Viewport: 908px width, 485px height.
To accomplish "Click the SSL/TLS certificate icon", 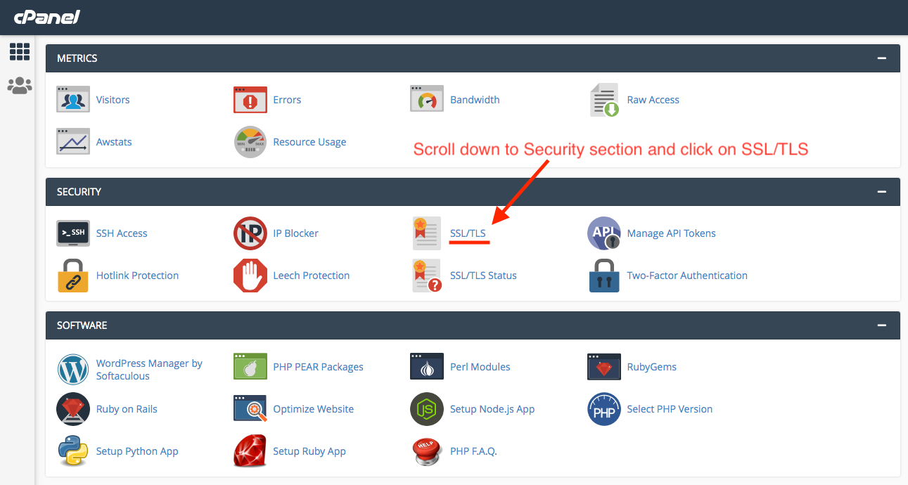I will tap(427, 233).
